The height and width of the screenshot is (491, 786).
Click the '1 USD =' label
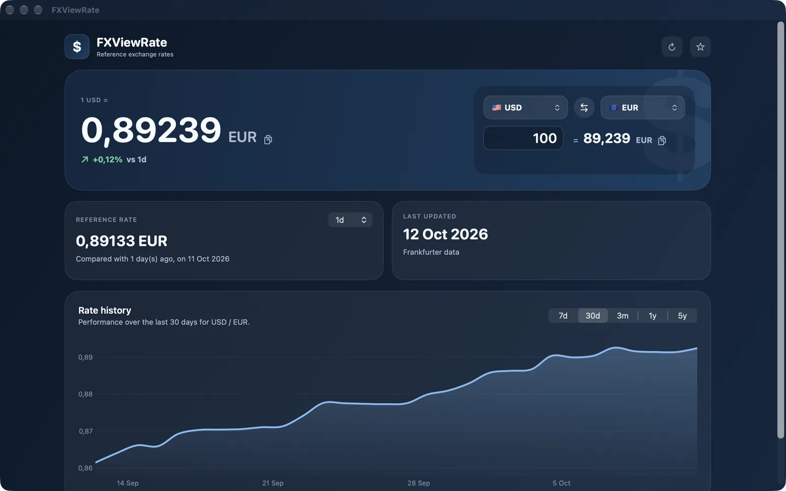pos(94,100)
